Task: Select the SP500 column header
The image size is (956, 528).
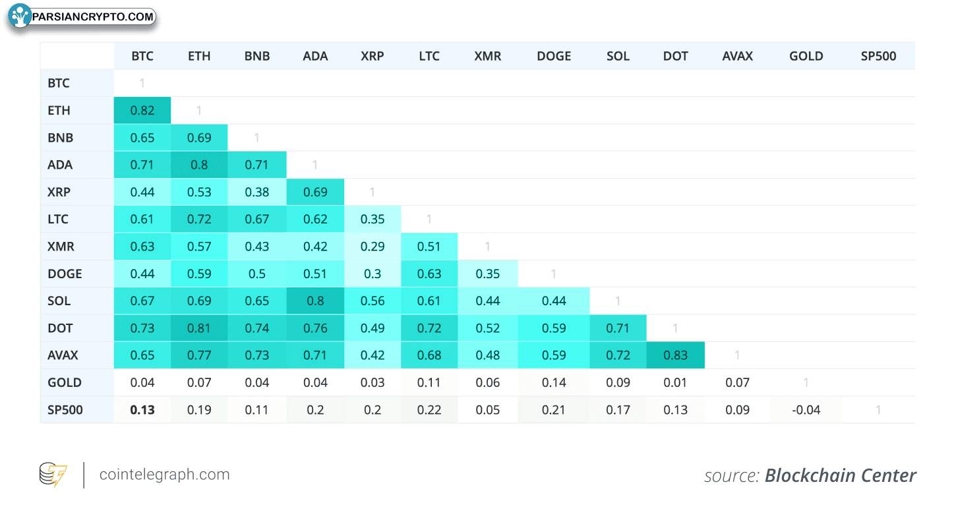Action: click(879, 56)
